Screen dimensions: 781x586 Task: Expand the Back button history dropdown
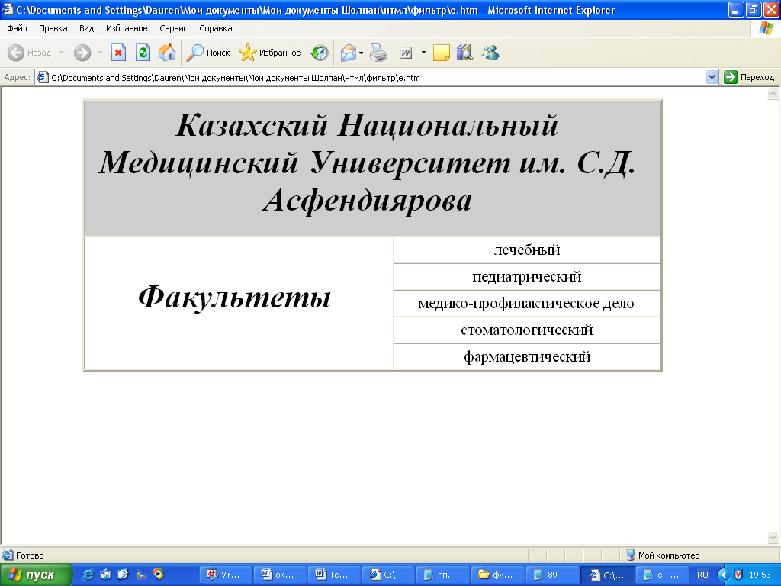tap(61, 53)
